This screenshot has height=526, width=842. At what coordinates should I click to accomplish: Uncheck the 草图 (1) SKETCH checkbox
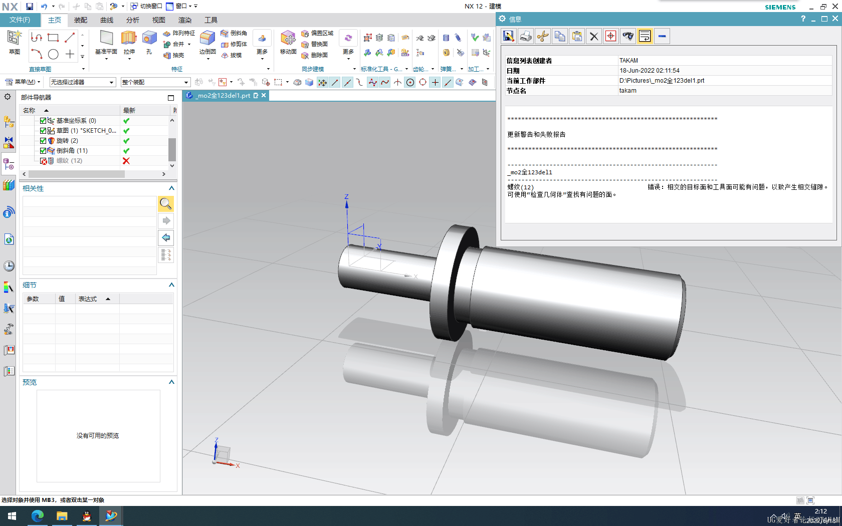pyautogui.click(x=43, y=131)
